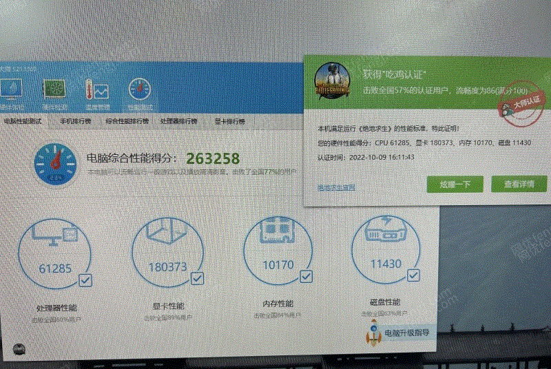The image size is (551, 369).
Task: Switch to the 手机排行榜 tab
Action: click(74, 121)
